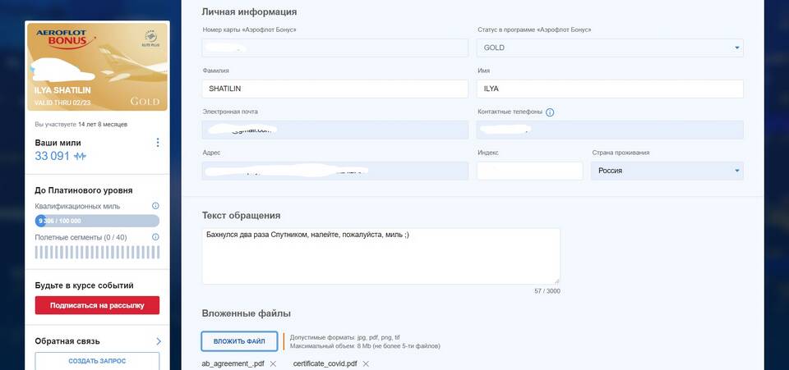Focus the Фамилия input field
The height and width of the screenshot is (370, 789).
coord(335,89)
